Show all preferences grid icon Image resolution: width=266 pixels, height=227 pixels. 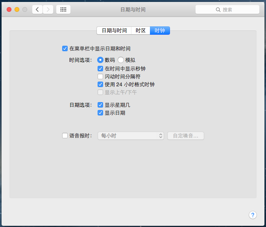63,9
